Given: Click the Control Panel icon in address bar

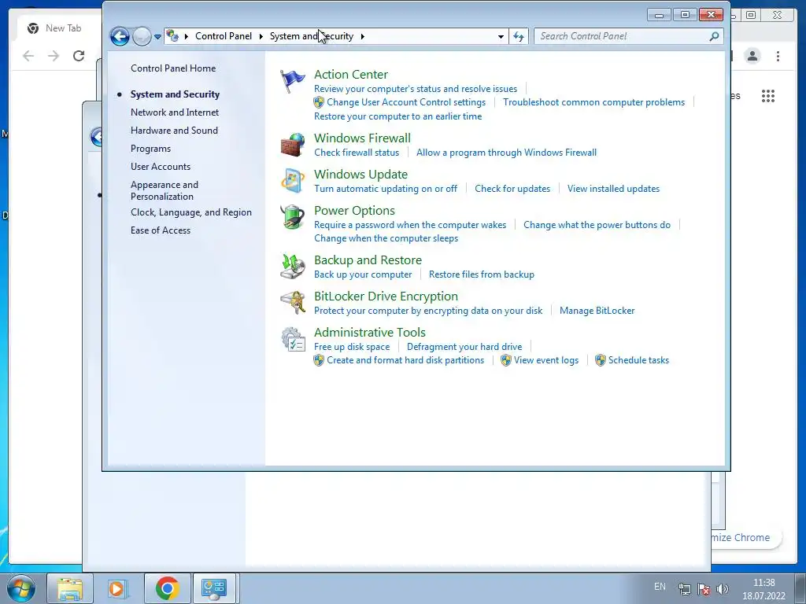Looking at the screenshot, I should [172, 36].
